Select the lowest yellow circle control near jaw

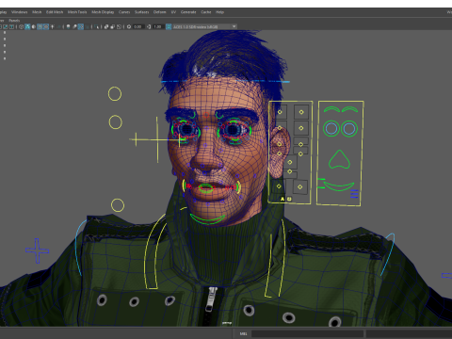[x=118, y=205]
